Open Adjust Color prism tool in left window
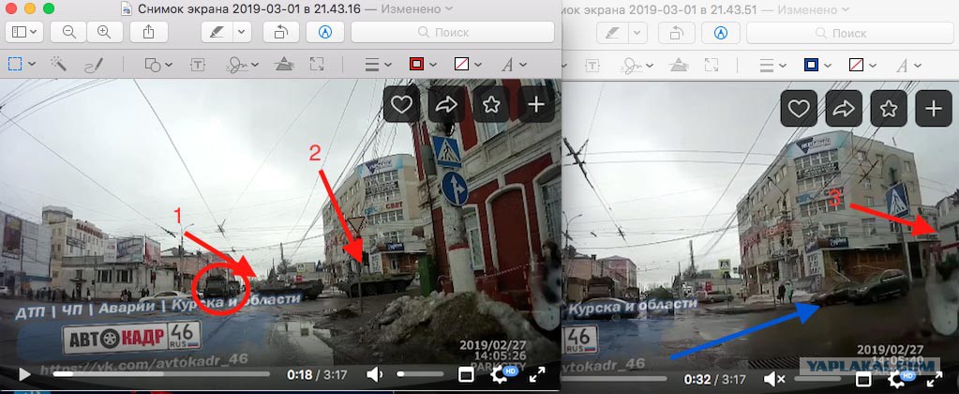 283,64
